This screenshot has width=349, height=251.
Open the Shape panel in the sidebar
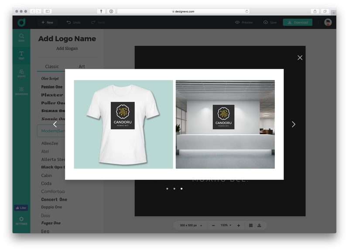(21, 73)
